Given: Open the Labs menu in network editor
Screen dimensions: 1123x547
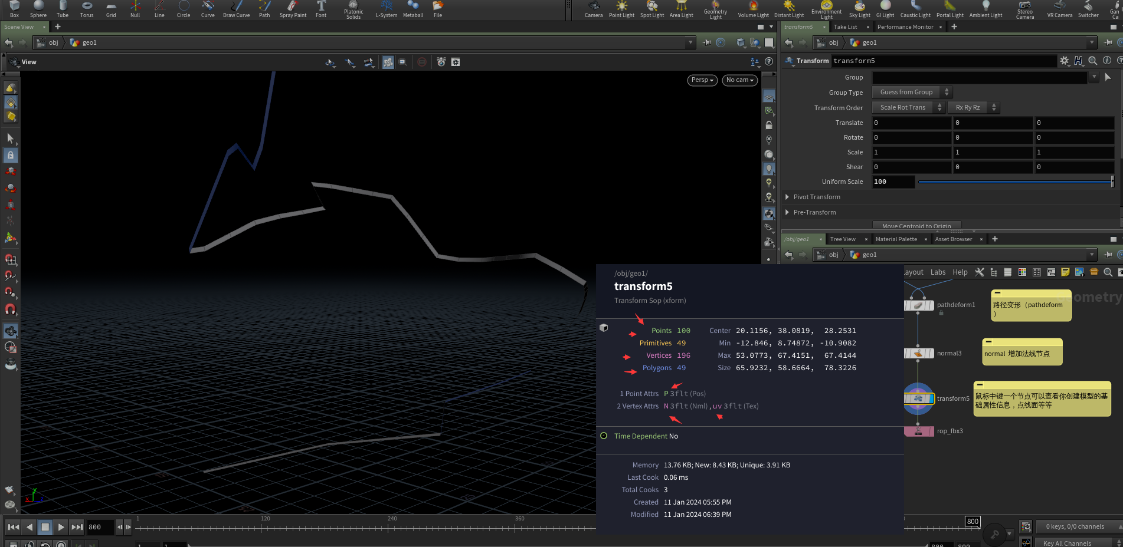Looking at the screenshot, I should coord(938,272).
